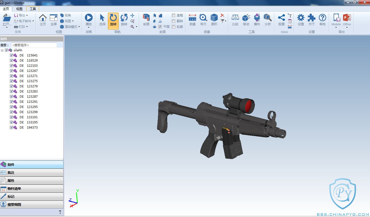Open the 比较 compare scales tool

[x=235, y=18]
